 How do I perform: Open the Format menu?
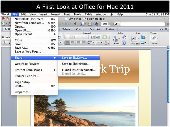(x=56, y=14)
